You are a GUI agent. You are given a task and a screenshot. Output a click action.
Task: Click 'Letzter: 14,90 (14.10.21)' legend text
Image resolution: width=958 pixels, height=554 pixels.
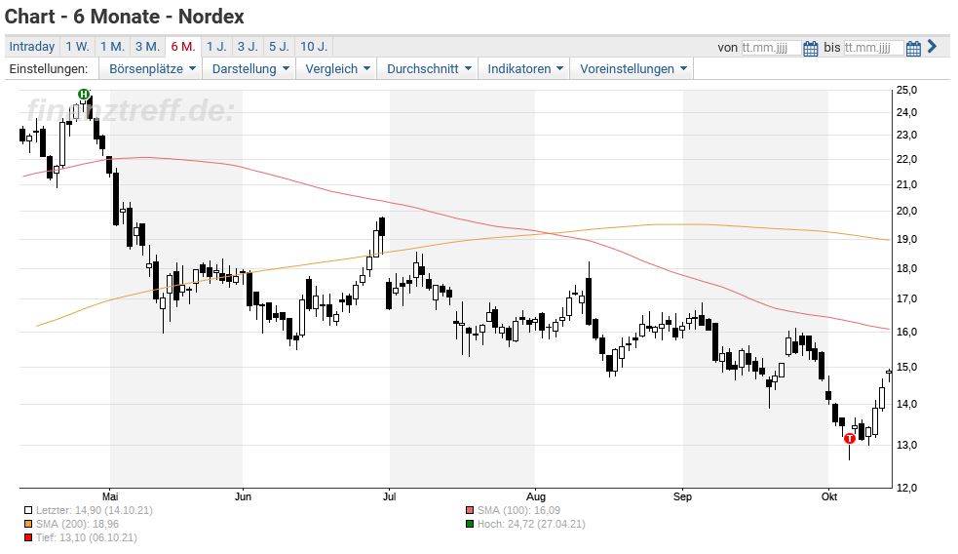(x=95, y=510)
